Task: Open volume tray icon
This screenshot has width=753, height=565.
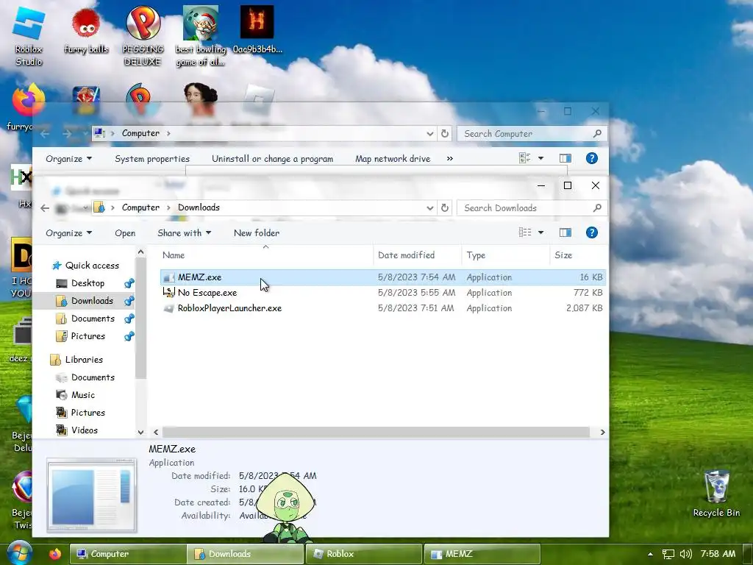Action: tap(686, 554)
